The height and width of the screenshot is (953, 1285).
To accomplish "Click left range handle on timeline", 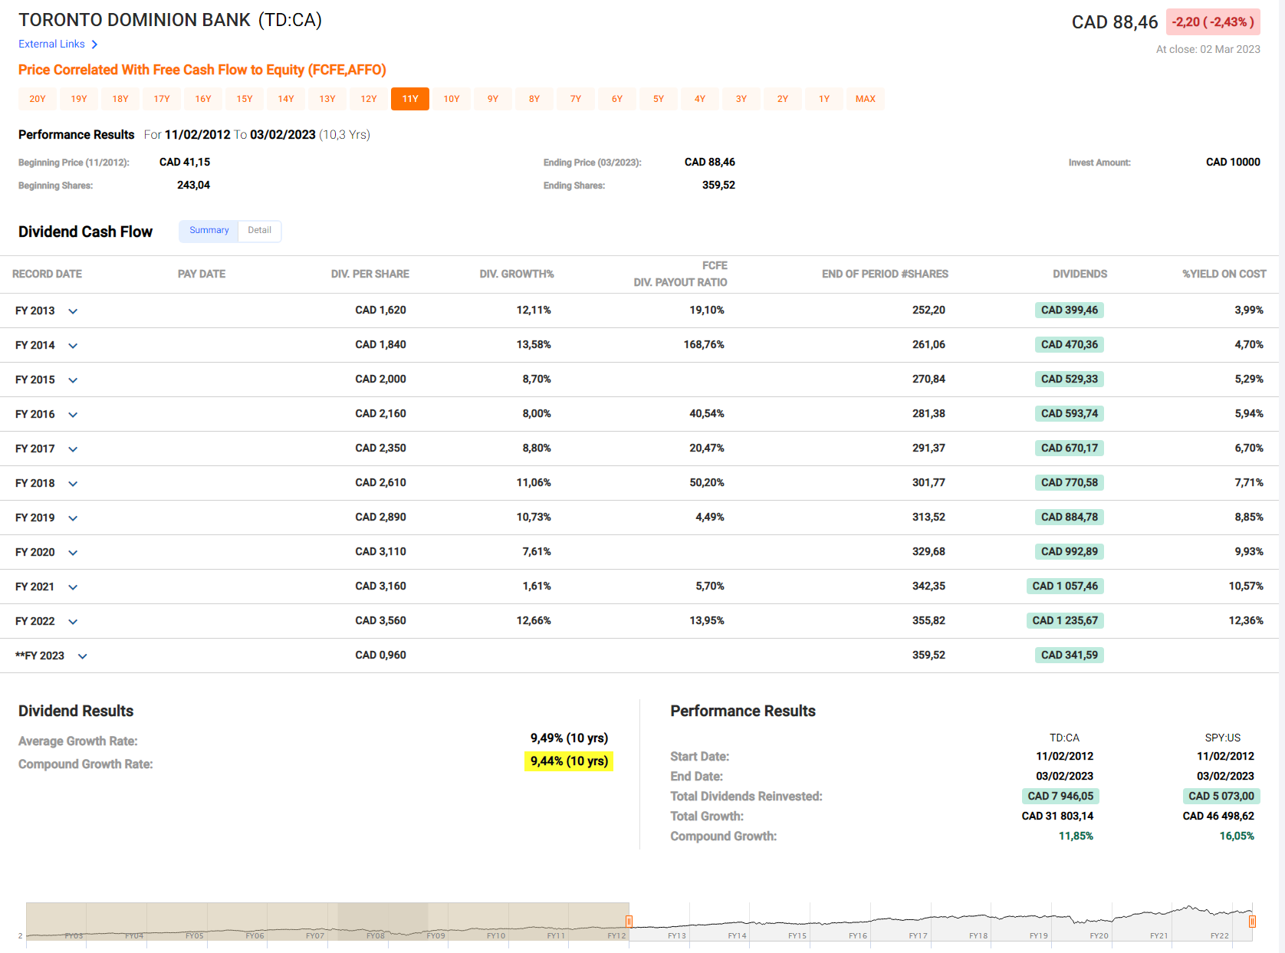I will 629,921.
